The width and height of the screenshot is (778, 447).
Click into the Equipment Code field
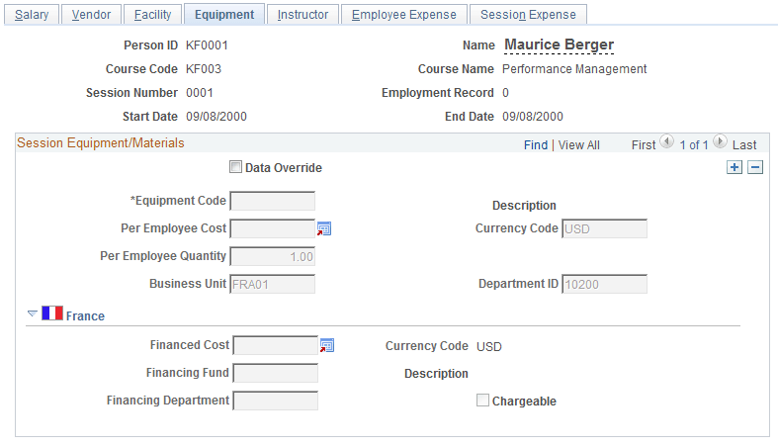click(272, 202)
